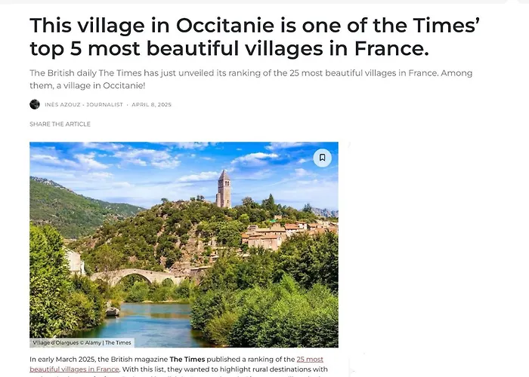Click the bell tower in the photo

coord(224,188)
